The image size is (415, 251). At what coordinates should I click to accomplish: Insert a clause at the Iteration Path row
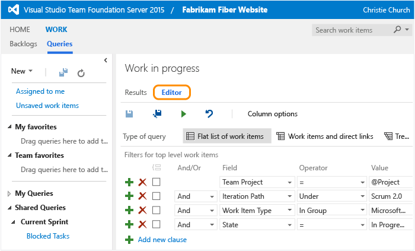(x=129, y=196)
